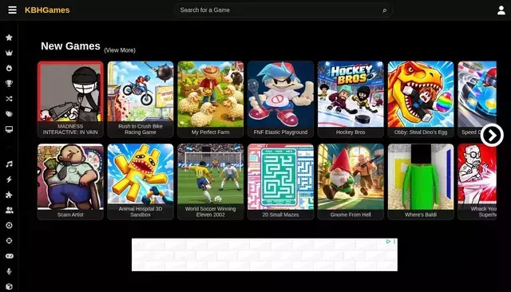Open the microphone category icon
This screenshot has width=511, height=292.
(9, 271)
